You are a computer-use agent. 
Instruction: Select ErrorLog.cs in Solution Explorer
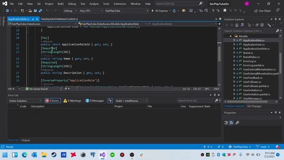[249, 61]
